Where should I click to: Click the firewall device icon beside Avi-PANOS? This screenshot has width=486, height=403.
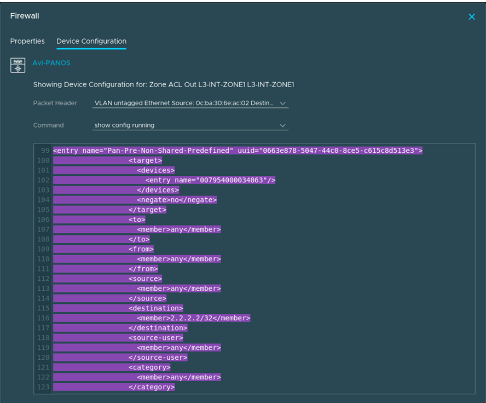[x=18, y=65]
